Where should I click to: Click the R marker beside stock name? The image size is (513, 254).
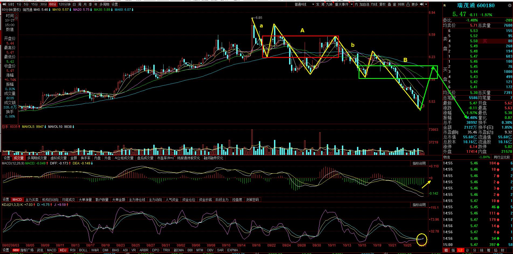445,5
